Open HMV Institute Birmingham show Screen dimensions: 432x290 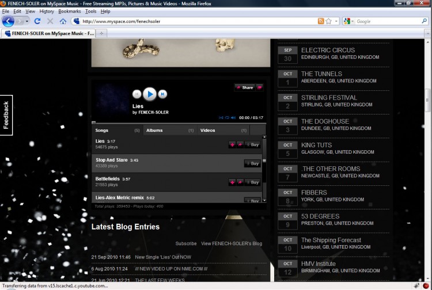click(318, 264)
